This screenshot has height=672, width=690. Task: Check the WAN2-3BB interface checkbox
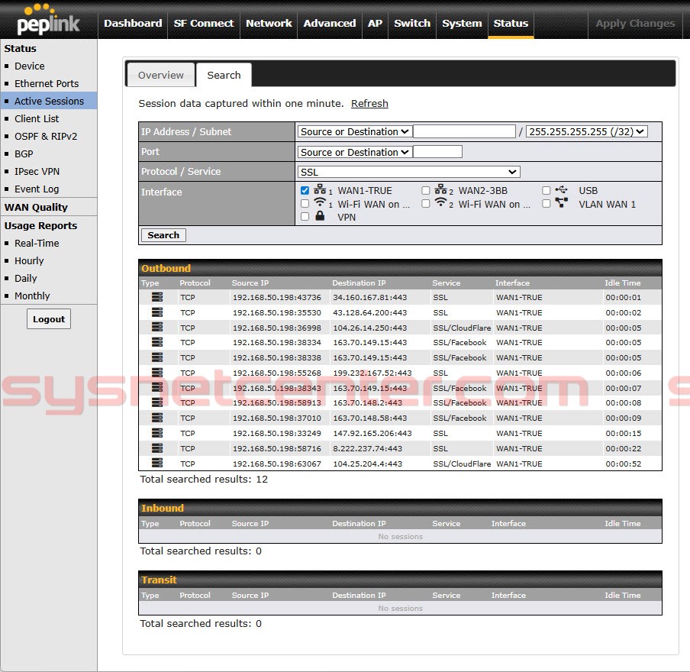(426, 190)
